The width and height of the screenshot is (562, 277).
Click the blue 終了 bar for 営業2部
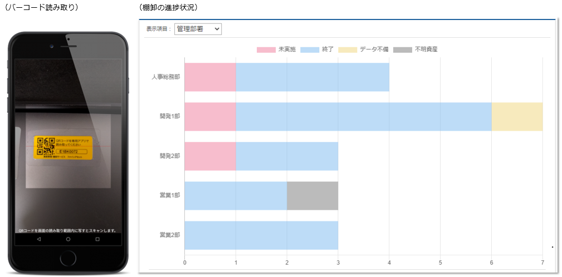click(261, 235)
